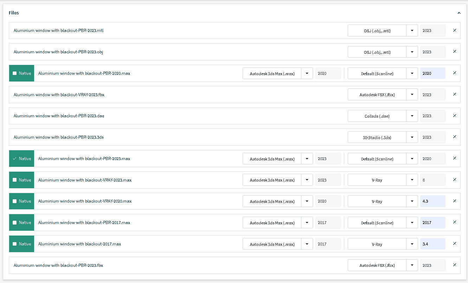Select file name Aluminium window with blackout-PBR-2020.max
Viewport: 468px width, 283px height.
pos(84,73)
